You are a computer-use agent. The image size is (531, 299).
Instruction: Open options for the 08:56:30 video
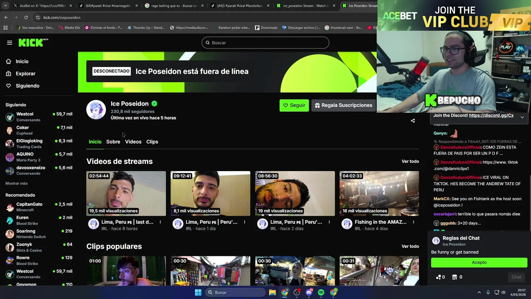pos(329,222)
